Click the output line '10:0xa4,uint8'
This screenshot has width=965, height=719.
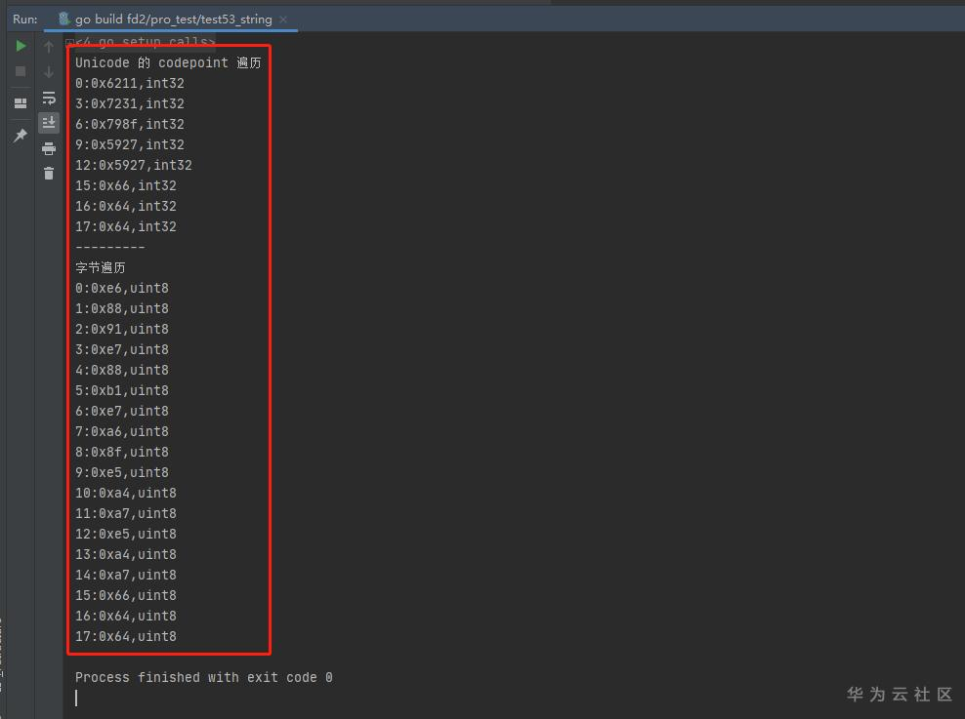(x=126, y=493)
